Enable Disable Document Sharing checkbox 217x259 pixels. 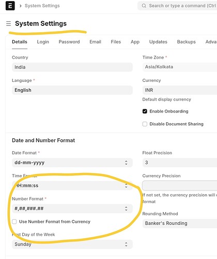tap(145, 124)
